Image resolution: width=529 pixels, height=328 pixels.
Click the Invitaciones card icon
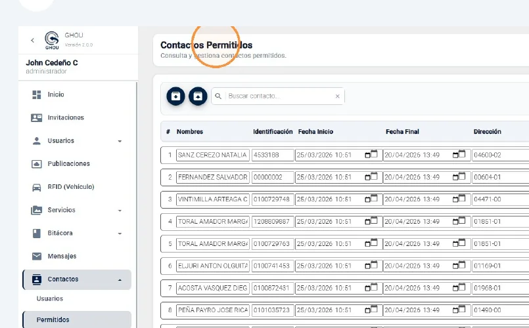pyautogui.click(x=36, y=117)
